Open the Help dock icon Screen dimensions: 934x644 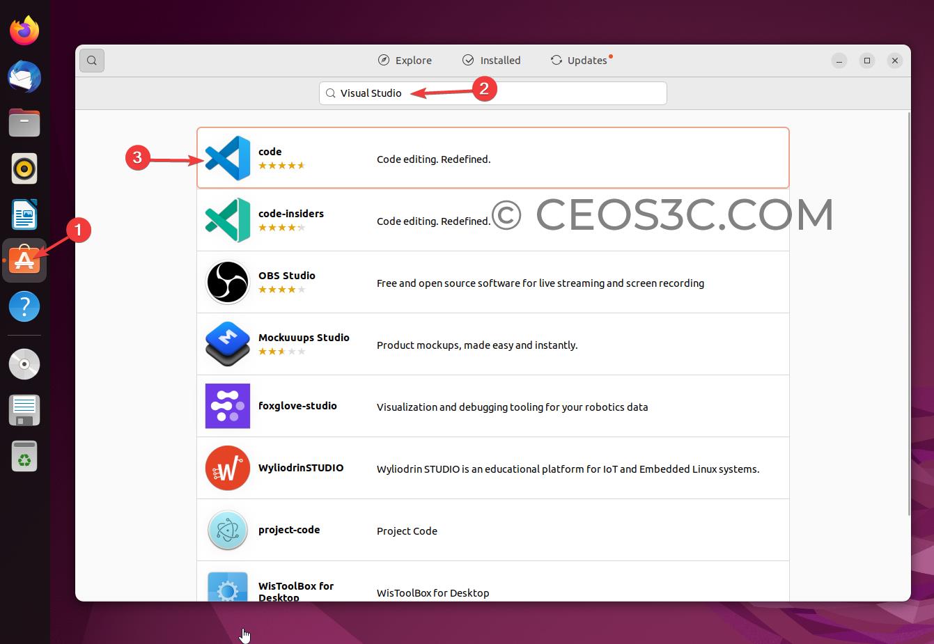(24, 306)
